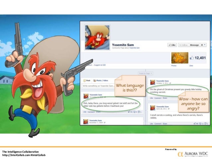
Task: Click the I smell carrots a-cooking post text
Action: (x=176, y=117)
